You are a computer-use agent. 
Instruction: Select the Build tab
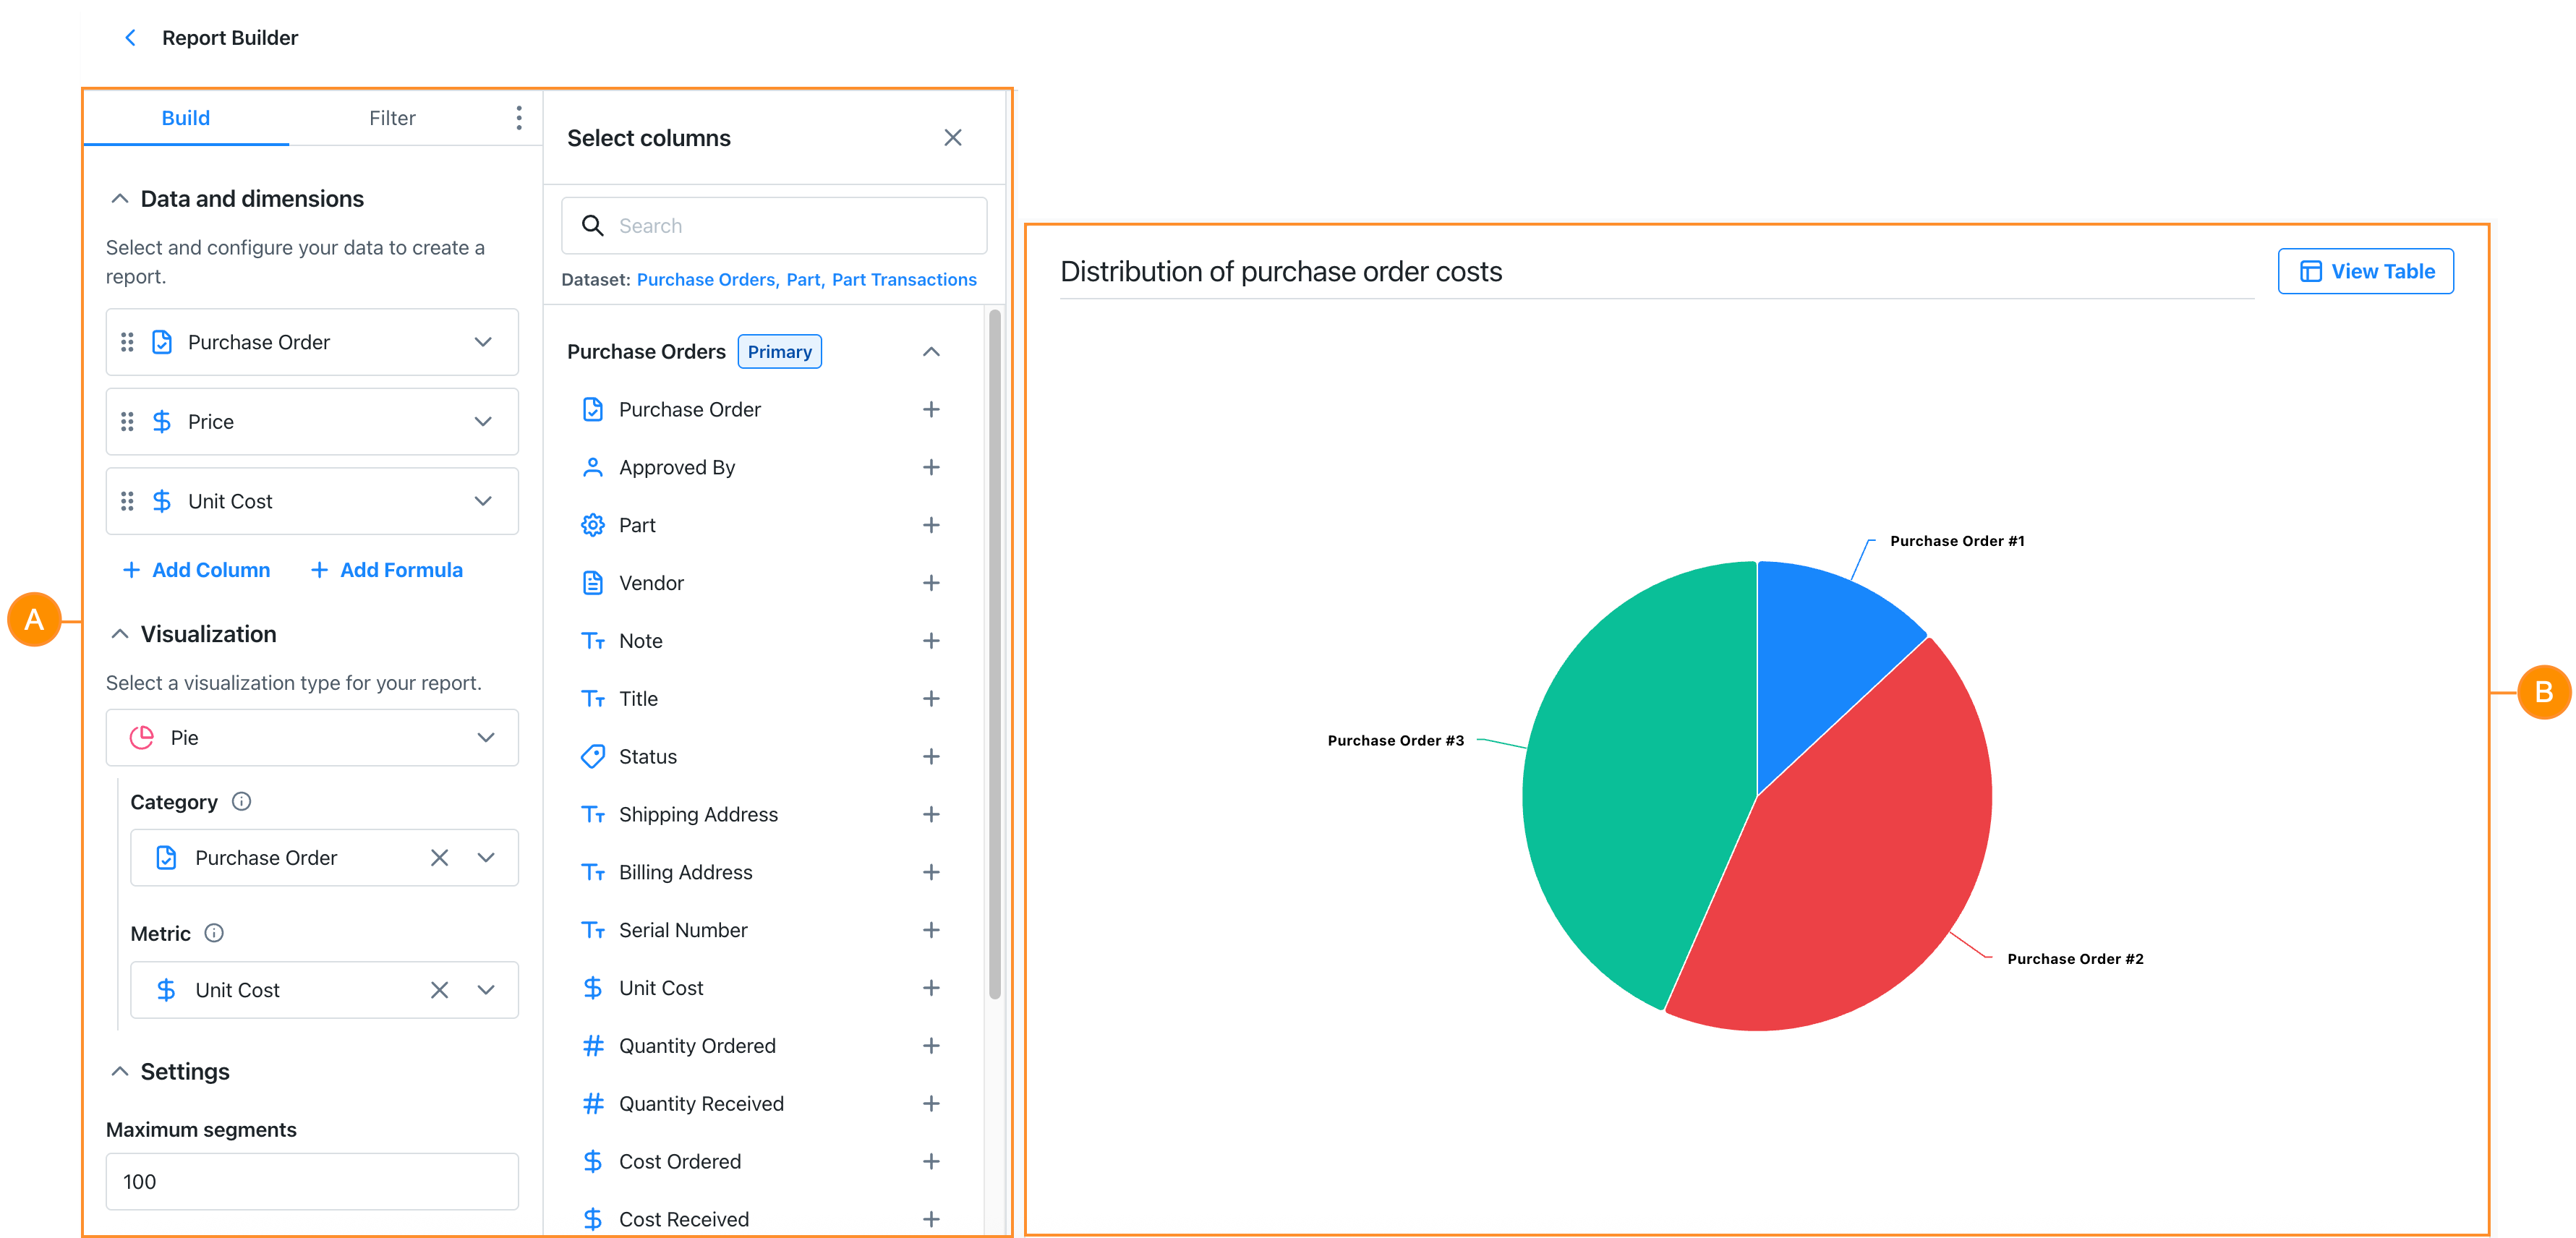[x=185, y=117]
